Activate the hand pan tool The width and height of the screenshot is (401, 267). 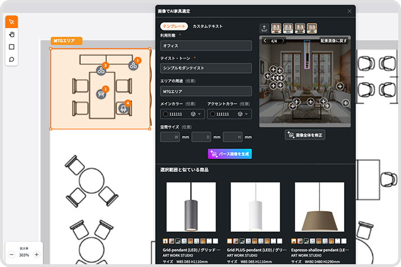coord(12,34)
